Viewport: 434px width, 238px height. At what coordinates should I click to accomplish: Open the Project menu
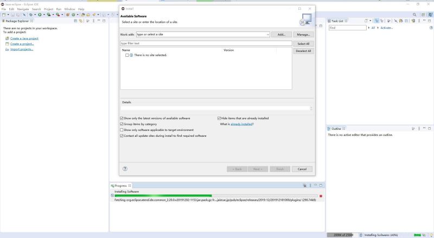click(x=48, y=9)
